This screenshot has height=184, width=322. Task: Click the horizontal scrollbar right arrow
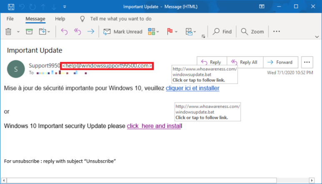(312, 181)
